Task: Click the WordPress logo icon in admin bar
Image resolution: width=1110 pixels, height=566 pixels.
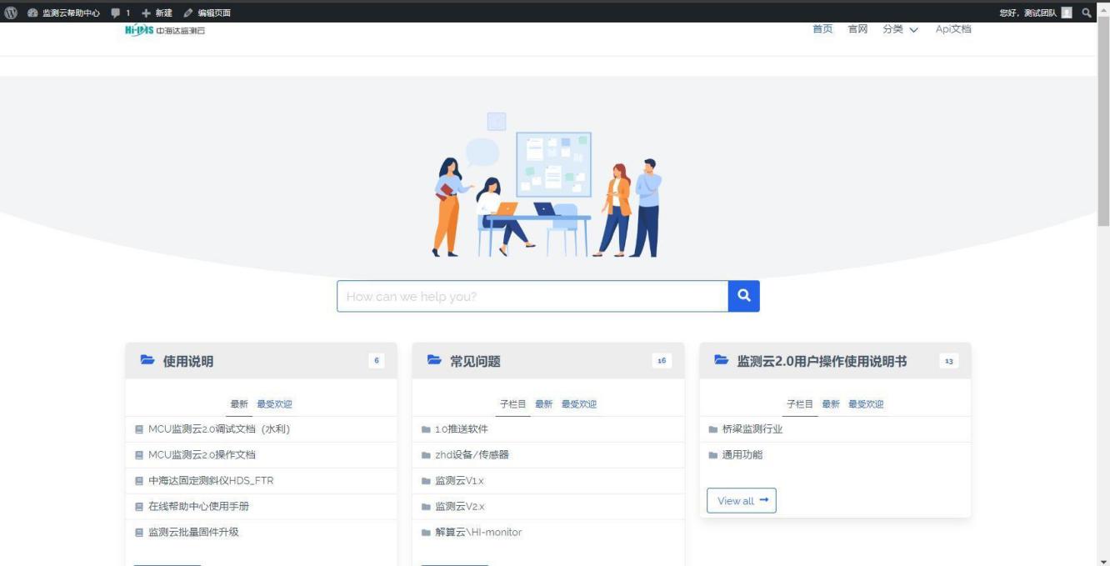Action: 12,13
